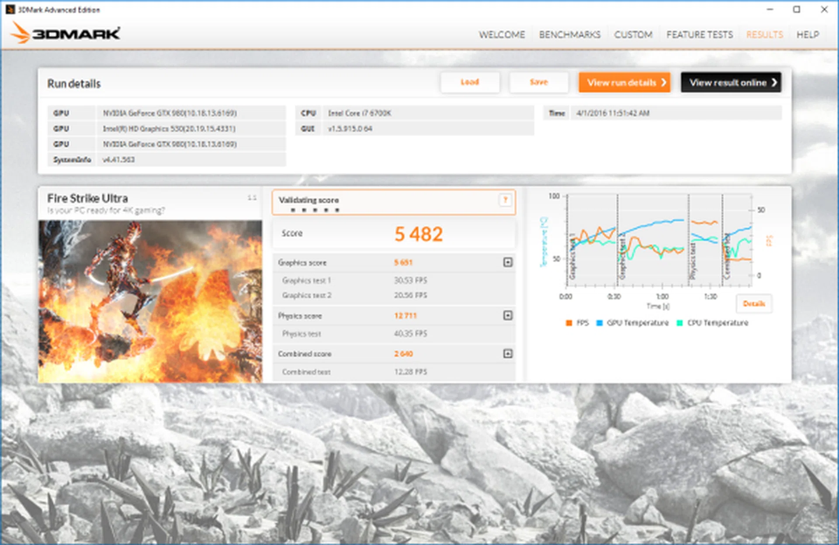Click the small icon beside Fire Strike Ultra title
This screenshot has height=545, width=839.
point(252,197)
